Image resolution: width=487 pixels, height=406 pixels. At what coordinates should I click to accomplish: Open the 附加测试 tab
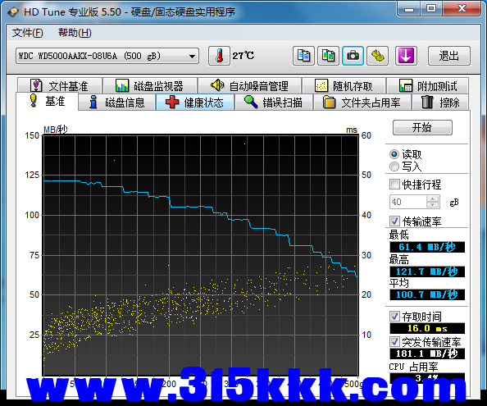pyautogui.click(x=428, y=85)
